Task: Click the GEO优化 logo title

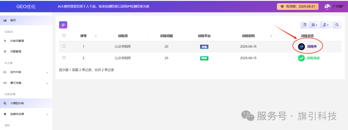Action: 26,6
